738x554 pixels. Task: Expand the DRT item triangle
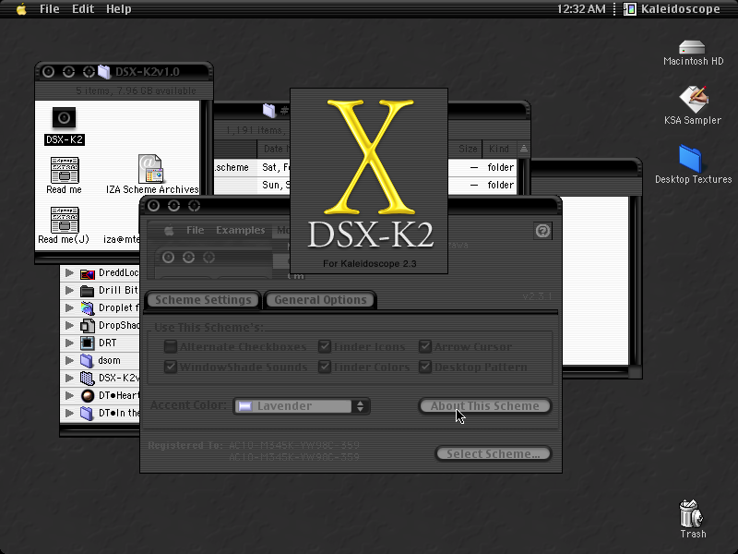[69, 343]
